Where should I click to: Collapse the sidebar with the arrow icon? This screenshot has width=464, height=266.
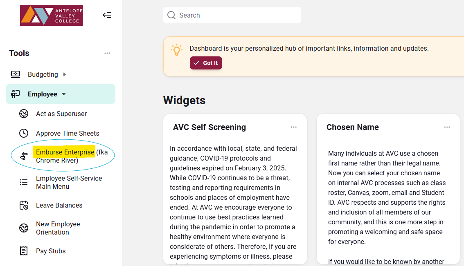tap(107, 15)
